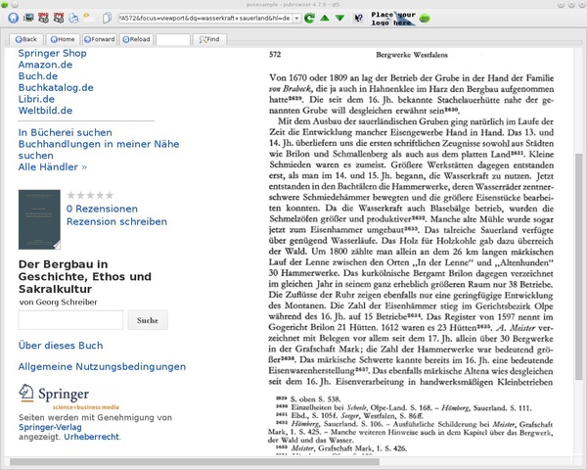Open the URL address dropdown arrow
Image resolution: width=587 pixels, height=470 pixels.
[296, 18]
